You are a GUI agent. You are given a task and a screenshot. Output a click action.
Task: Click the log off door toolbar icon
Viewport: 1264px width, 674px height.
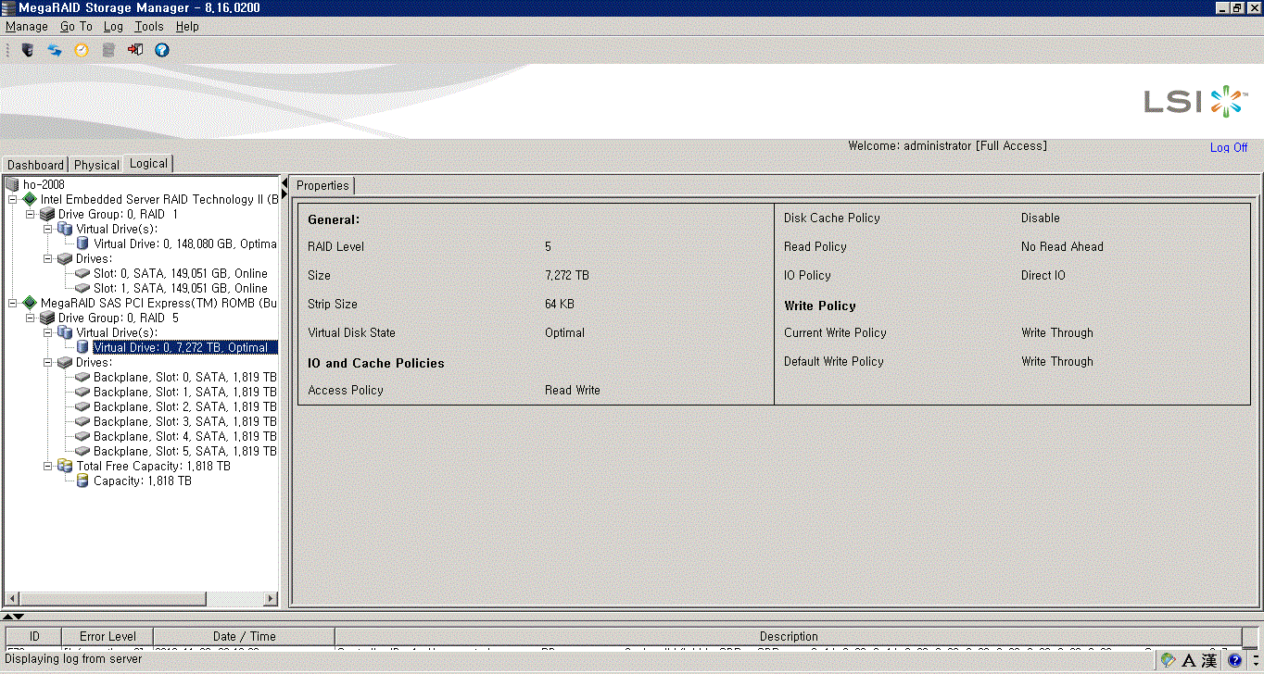pos(135,50)
